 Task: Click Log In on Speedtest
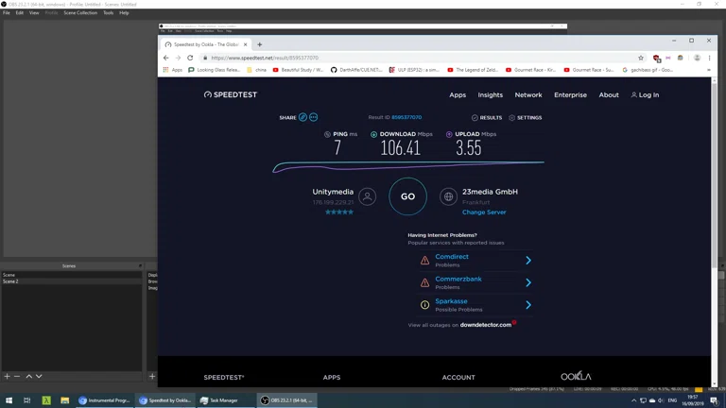[645, 94]
